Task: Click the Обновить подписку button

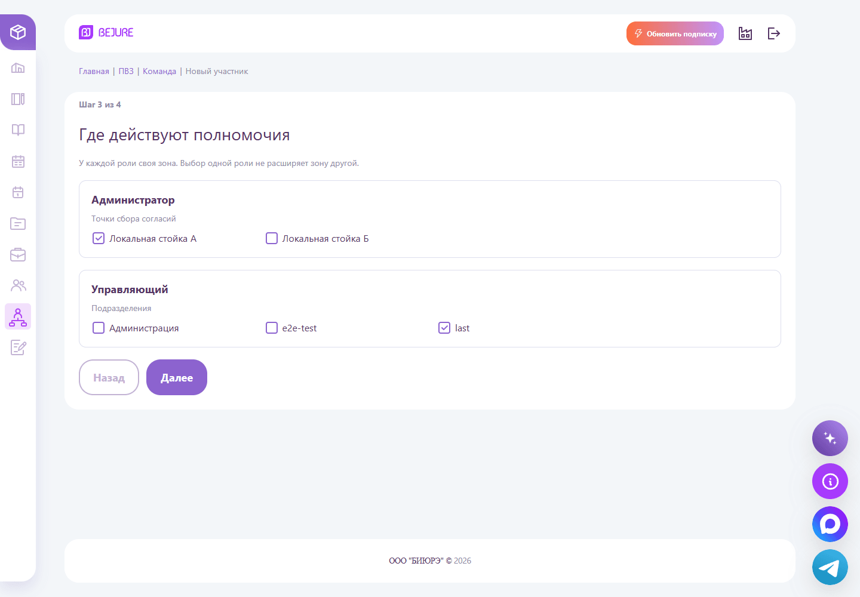Action: (x=675, y=33)
